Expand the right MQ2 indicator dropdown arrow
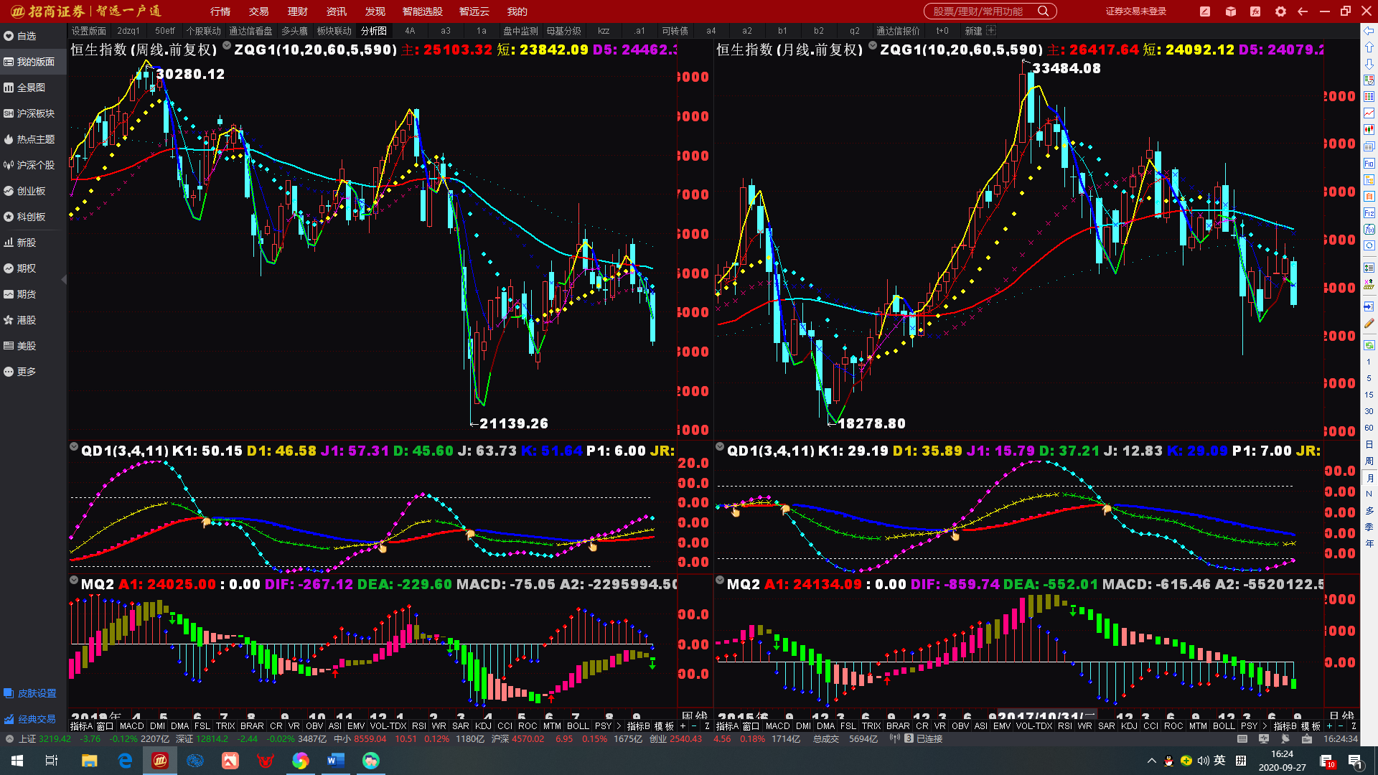This screenshot has height=775, width=1378. pos(720,580)
